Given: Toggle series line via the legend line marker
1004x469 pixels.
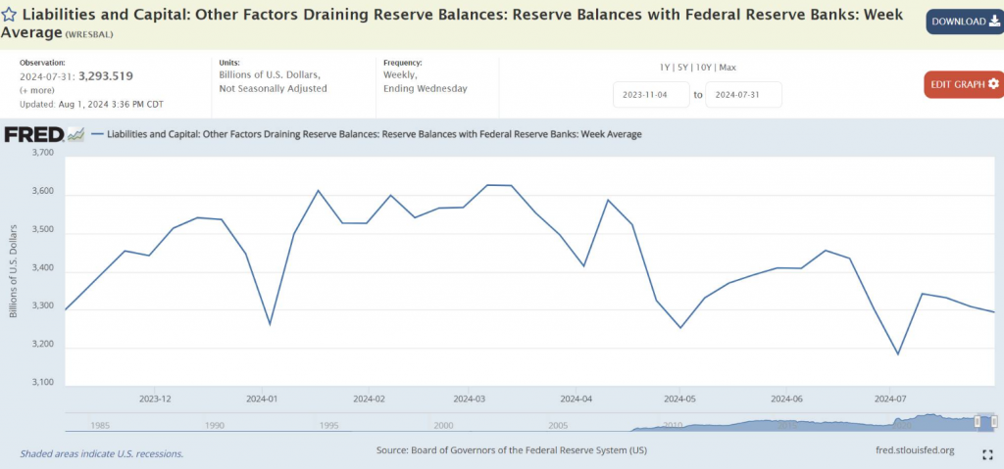Looking at the screenshot, I should tap(97, 134).
